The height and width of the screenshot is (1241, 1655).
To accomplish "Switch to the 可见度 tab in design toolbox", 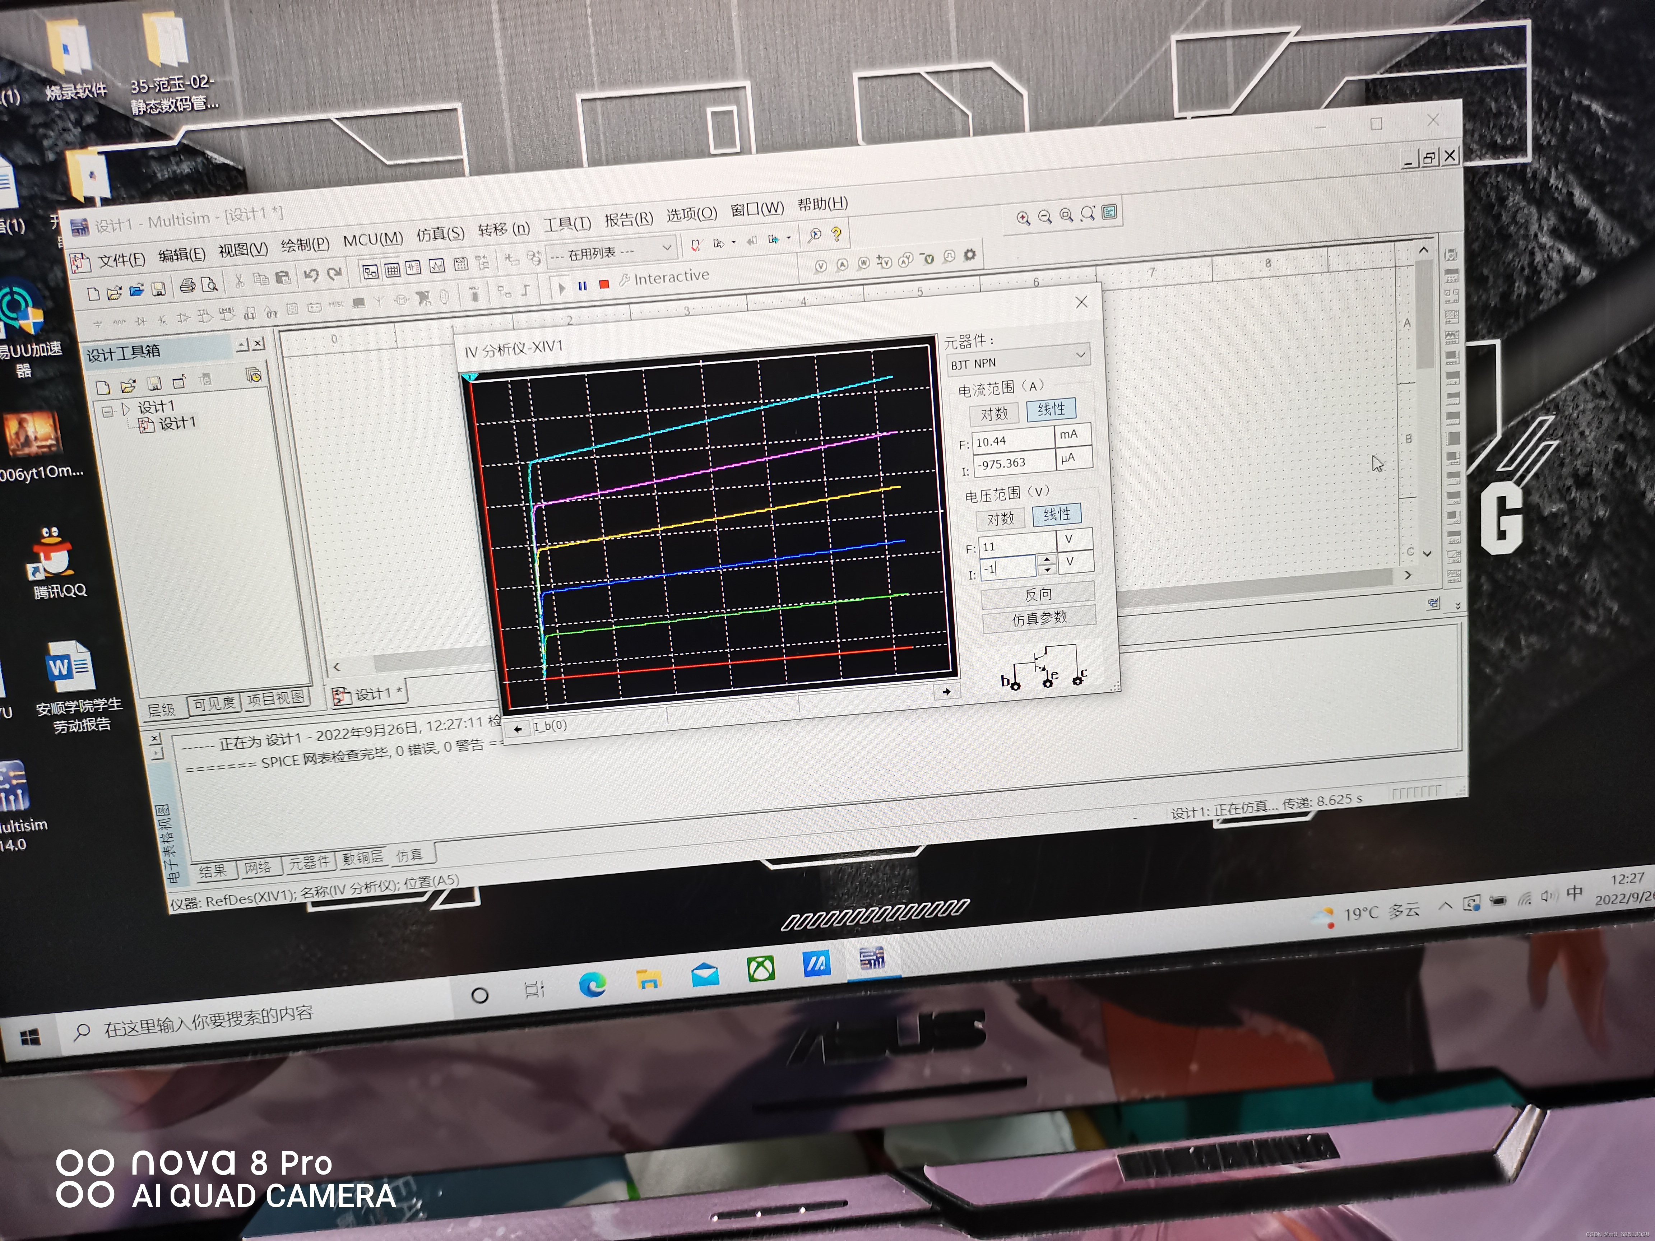I will [x=214, y=704].
